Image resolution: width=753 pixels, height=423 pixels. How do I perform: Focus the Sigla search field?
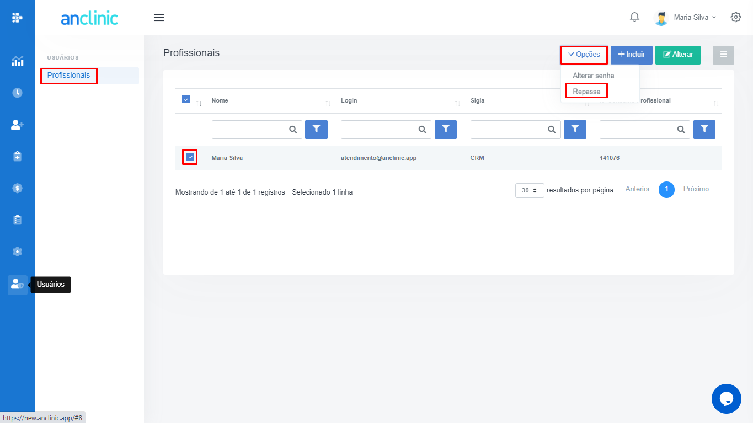[x=515, y=129]
